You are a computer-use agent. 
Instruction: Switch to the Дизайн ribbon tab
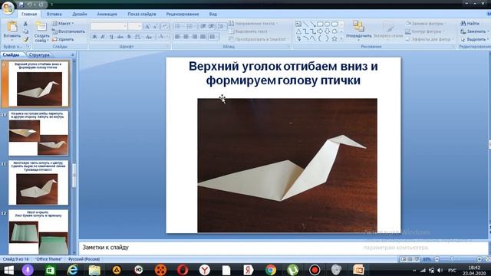click(80, 14)
